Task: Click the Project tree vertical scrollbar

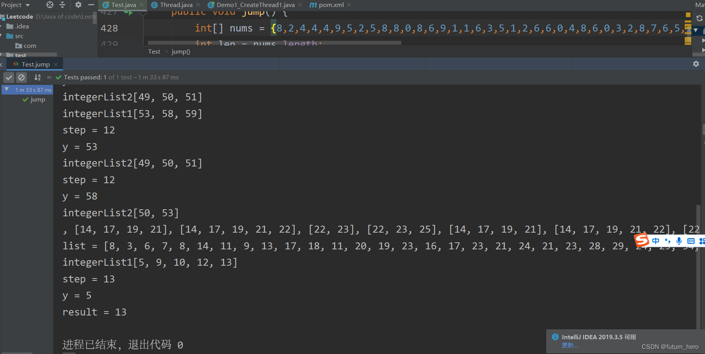Action: [94, 18]
